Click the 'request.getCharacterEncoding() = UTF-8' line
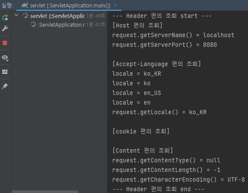This screenshot has width=248, height=193. tap(179, 179)
